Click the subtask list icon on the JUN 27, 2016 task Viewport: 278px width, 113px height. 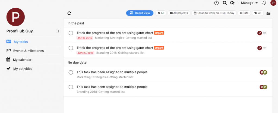264,48
